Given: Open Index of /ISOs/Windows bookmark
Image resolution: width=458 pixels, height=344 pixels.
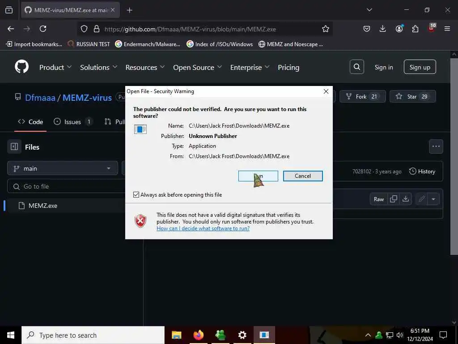Looking at the screenshot, I should tap(220, 44).
